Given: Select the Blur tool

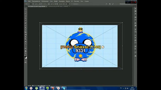Looking at the screenshot, I should pyautogui.click(x=25, y=37).
